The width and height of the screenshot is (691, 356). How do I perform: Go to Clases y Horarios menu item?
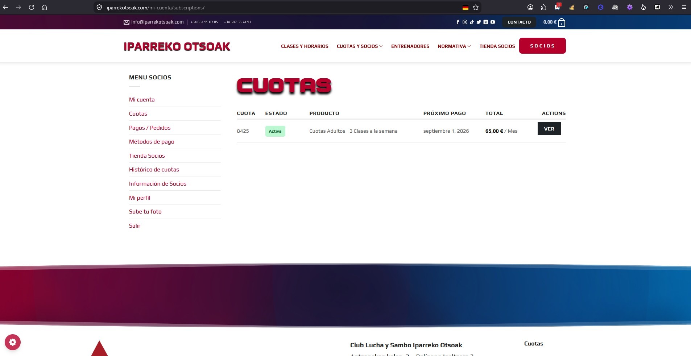click(305, 46)
